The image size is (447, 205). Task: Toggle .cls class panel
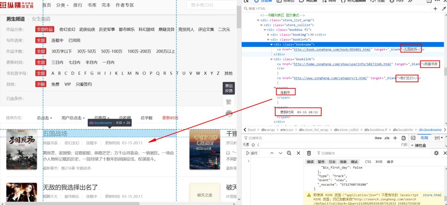pos(387,138)
